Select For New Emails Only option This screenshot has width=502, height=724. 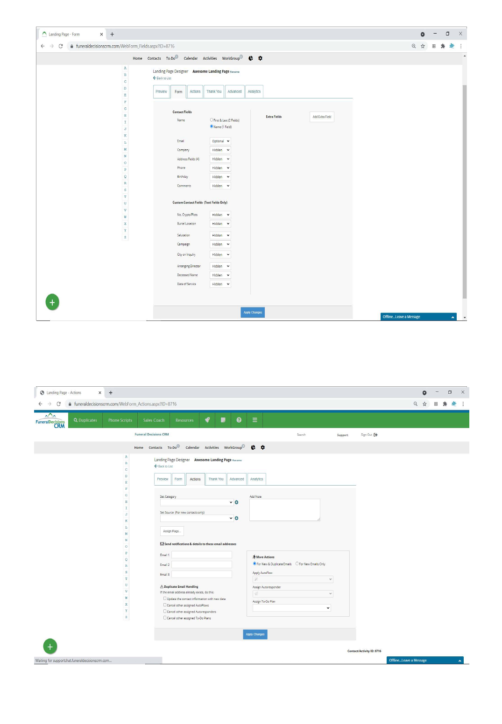pyautogui.click(x=297, y=564)
